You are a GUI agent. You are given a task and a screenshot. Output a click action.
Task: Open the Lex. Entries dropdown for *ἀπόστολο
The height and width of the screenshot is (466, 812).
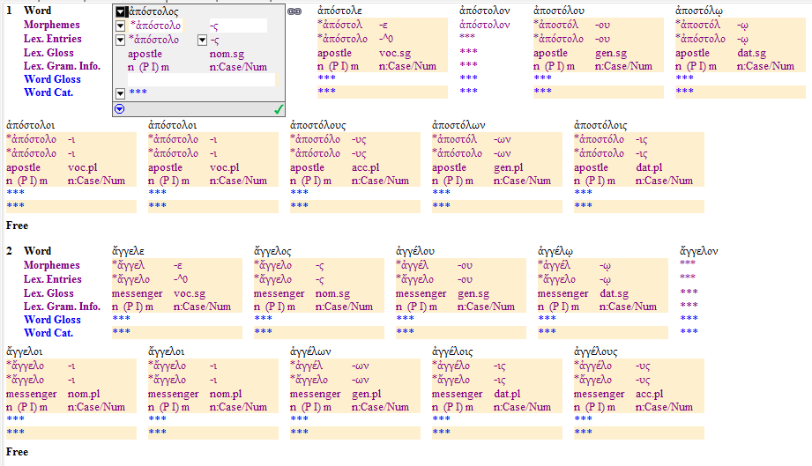pos(121,40)
